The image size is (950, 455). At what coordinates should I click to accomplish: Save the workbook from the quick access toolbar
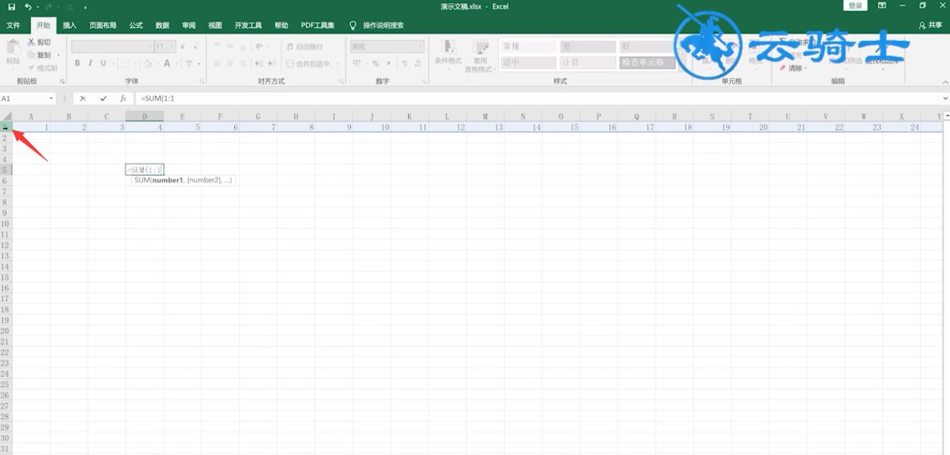tap(11, 6)
